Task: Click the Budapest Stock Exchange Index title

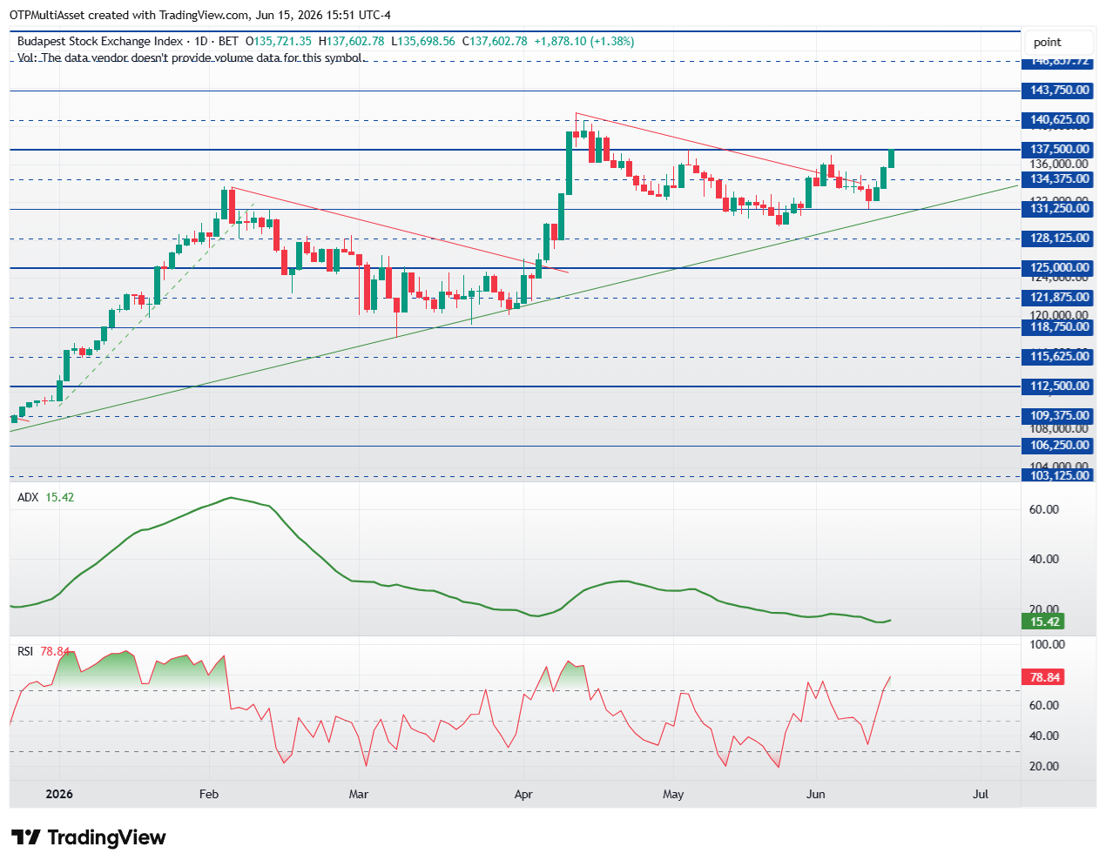Action: point(100,41)
